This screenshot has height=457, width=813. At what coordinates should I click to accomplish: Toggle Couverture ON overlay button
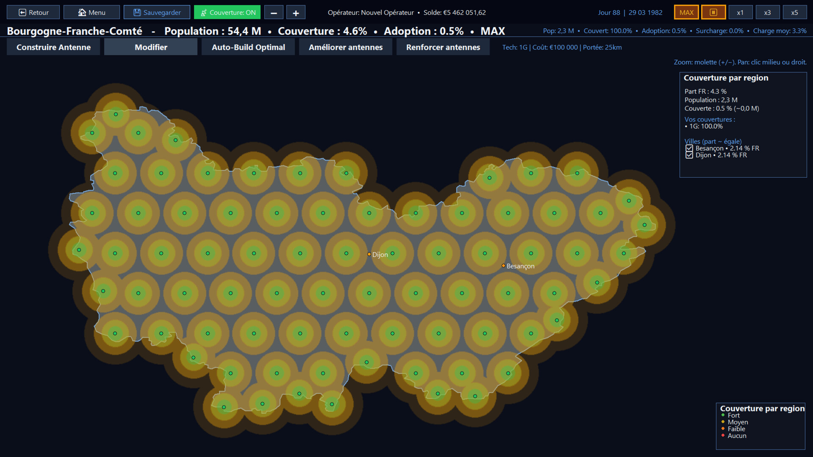[x=227, y=12]
